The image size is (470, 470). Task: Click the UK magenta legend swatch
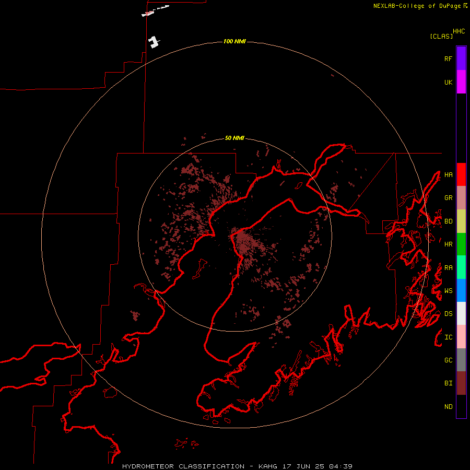[461, 82]
